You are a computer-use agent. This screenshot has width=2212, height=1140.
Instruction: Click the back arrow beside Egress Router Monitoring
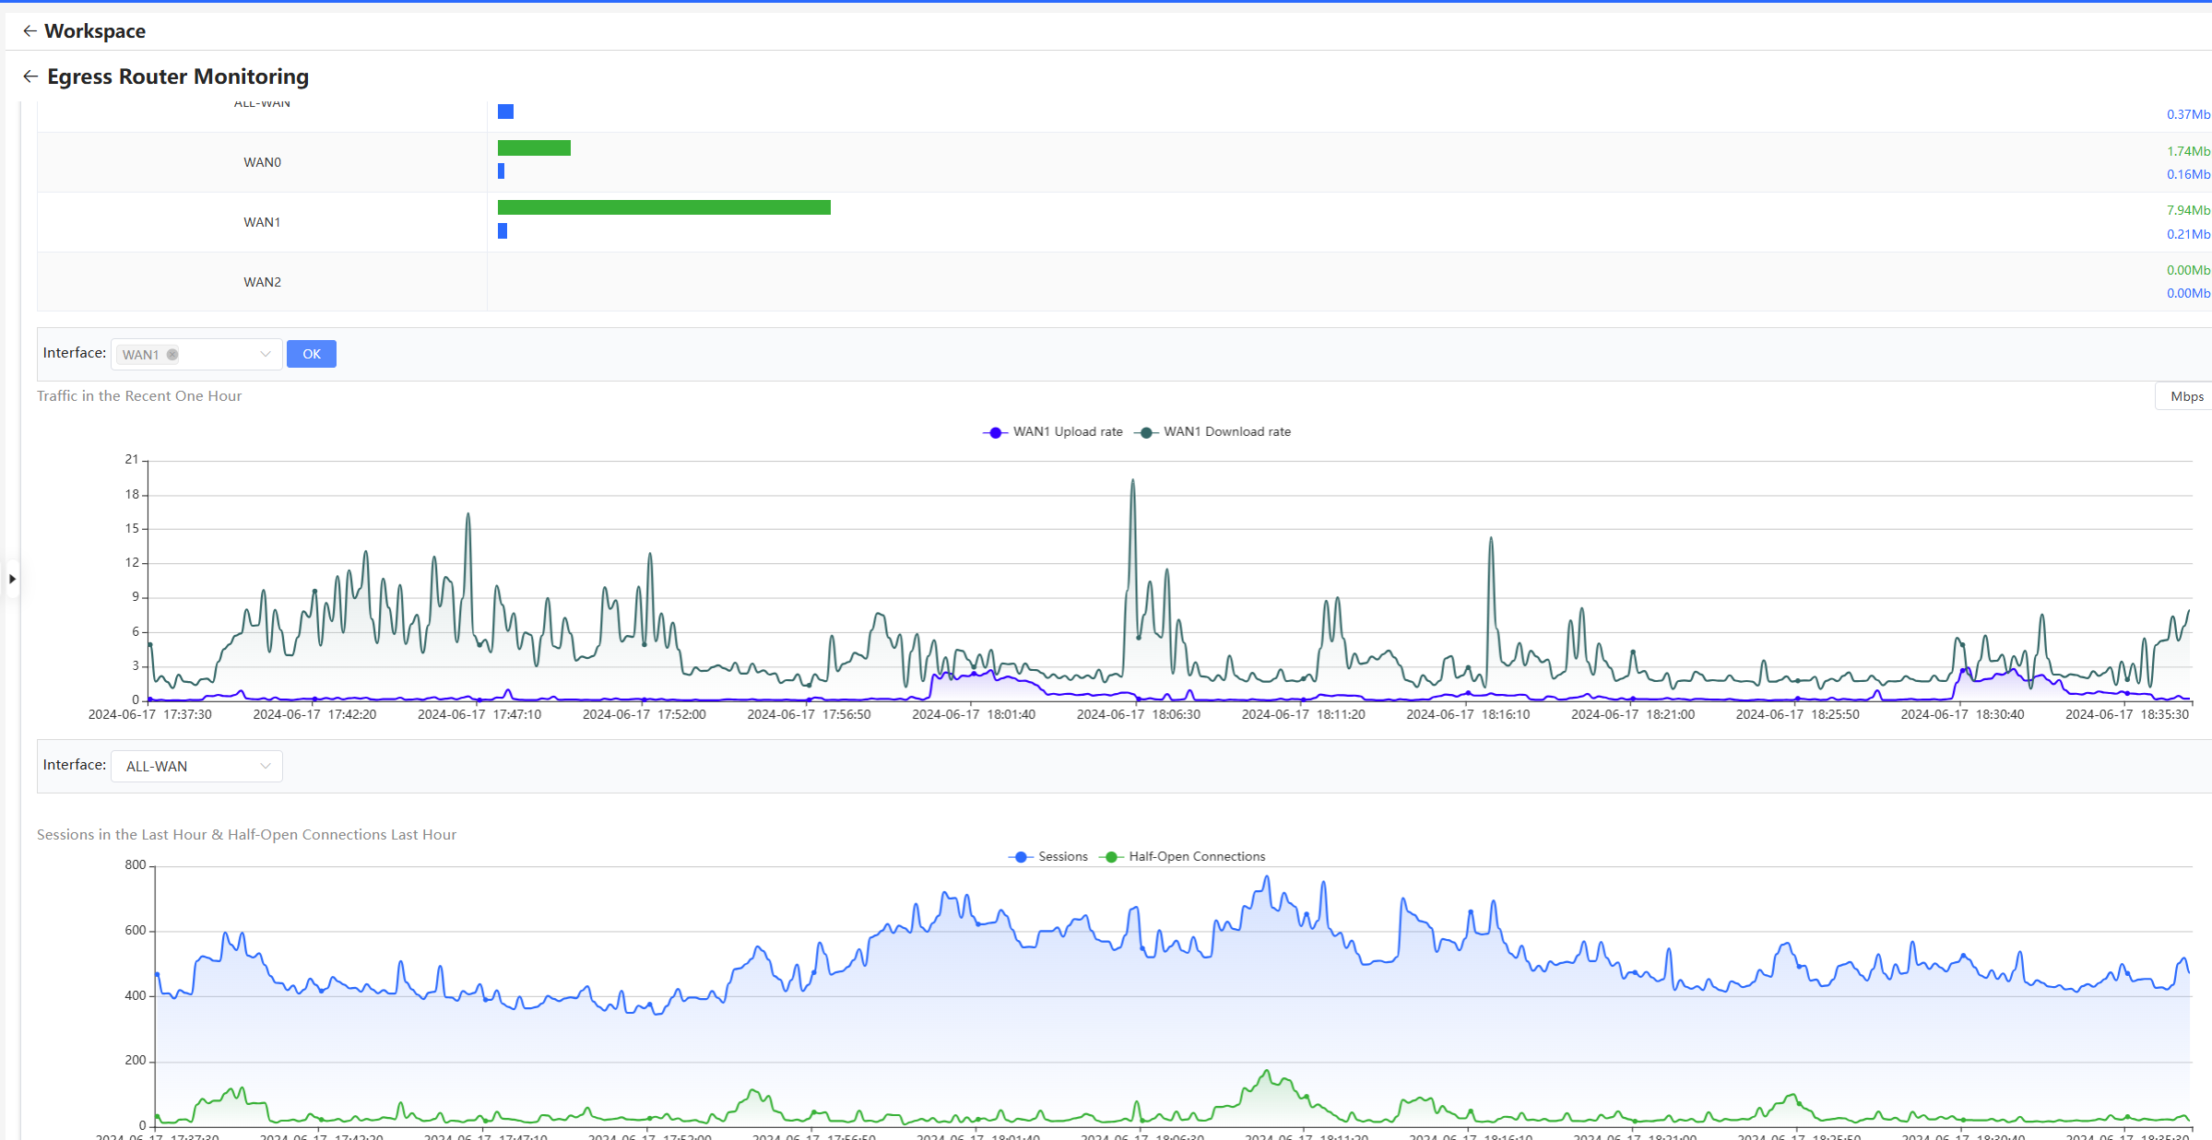[x=30, y=76]
